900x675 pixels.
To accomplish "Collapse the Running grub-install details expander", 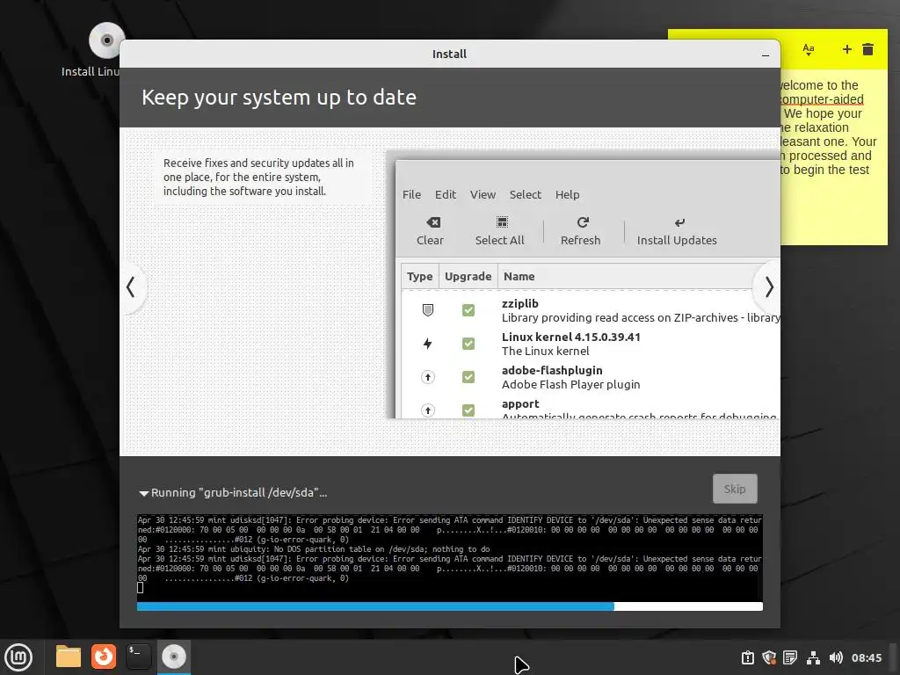I will pos(144,493).
